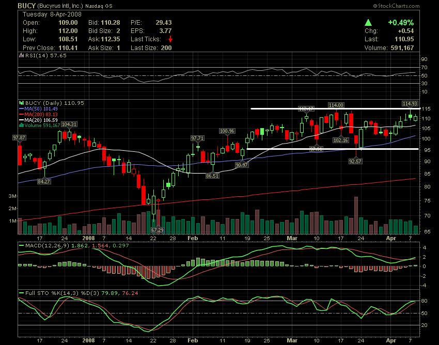
Task: Click the 3M volume axis label
Action: click(12, 196)
